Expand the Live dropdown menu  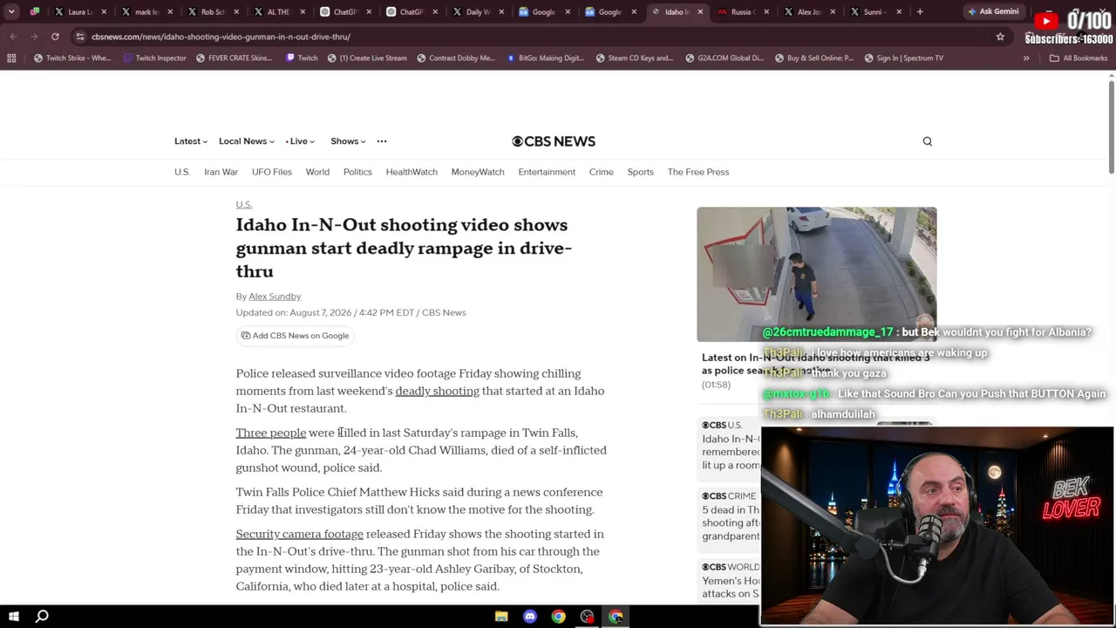[x=300, y=141]
